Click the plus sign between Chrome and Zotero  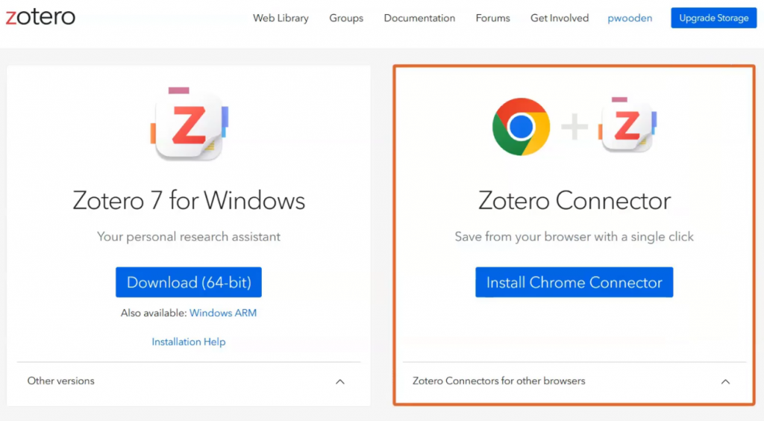(x=574, y=127)
